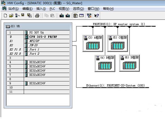Select the C框架 station graphic
This screenshot has width=165, height=119.
(118, 46)
